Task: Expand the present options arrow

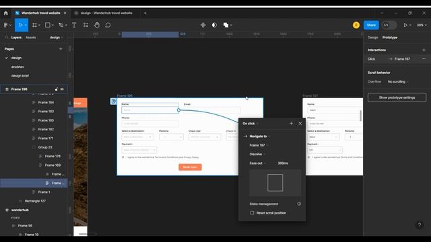Action: tap(410, 25)
